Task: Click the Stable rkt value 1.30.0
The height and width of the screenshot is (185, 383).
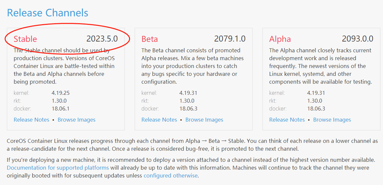Action: pos(59,101)
